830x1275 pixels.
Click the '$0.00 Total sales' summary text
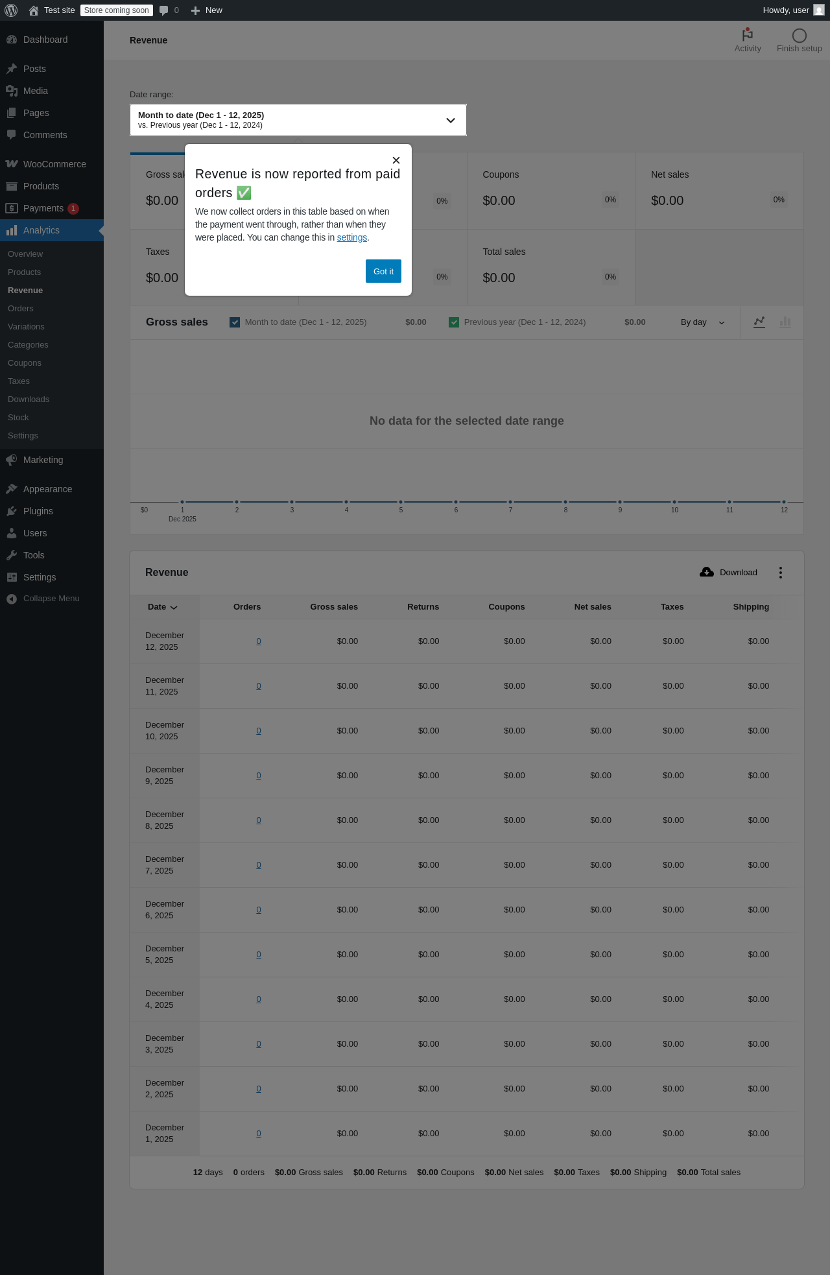pos(709,1173)
